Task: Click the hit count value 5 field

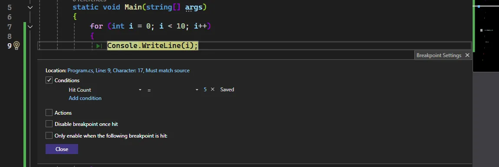Action: point(205,90)
